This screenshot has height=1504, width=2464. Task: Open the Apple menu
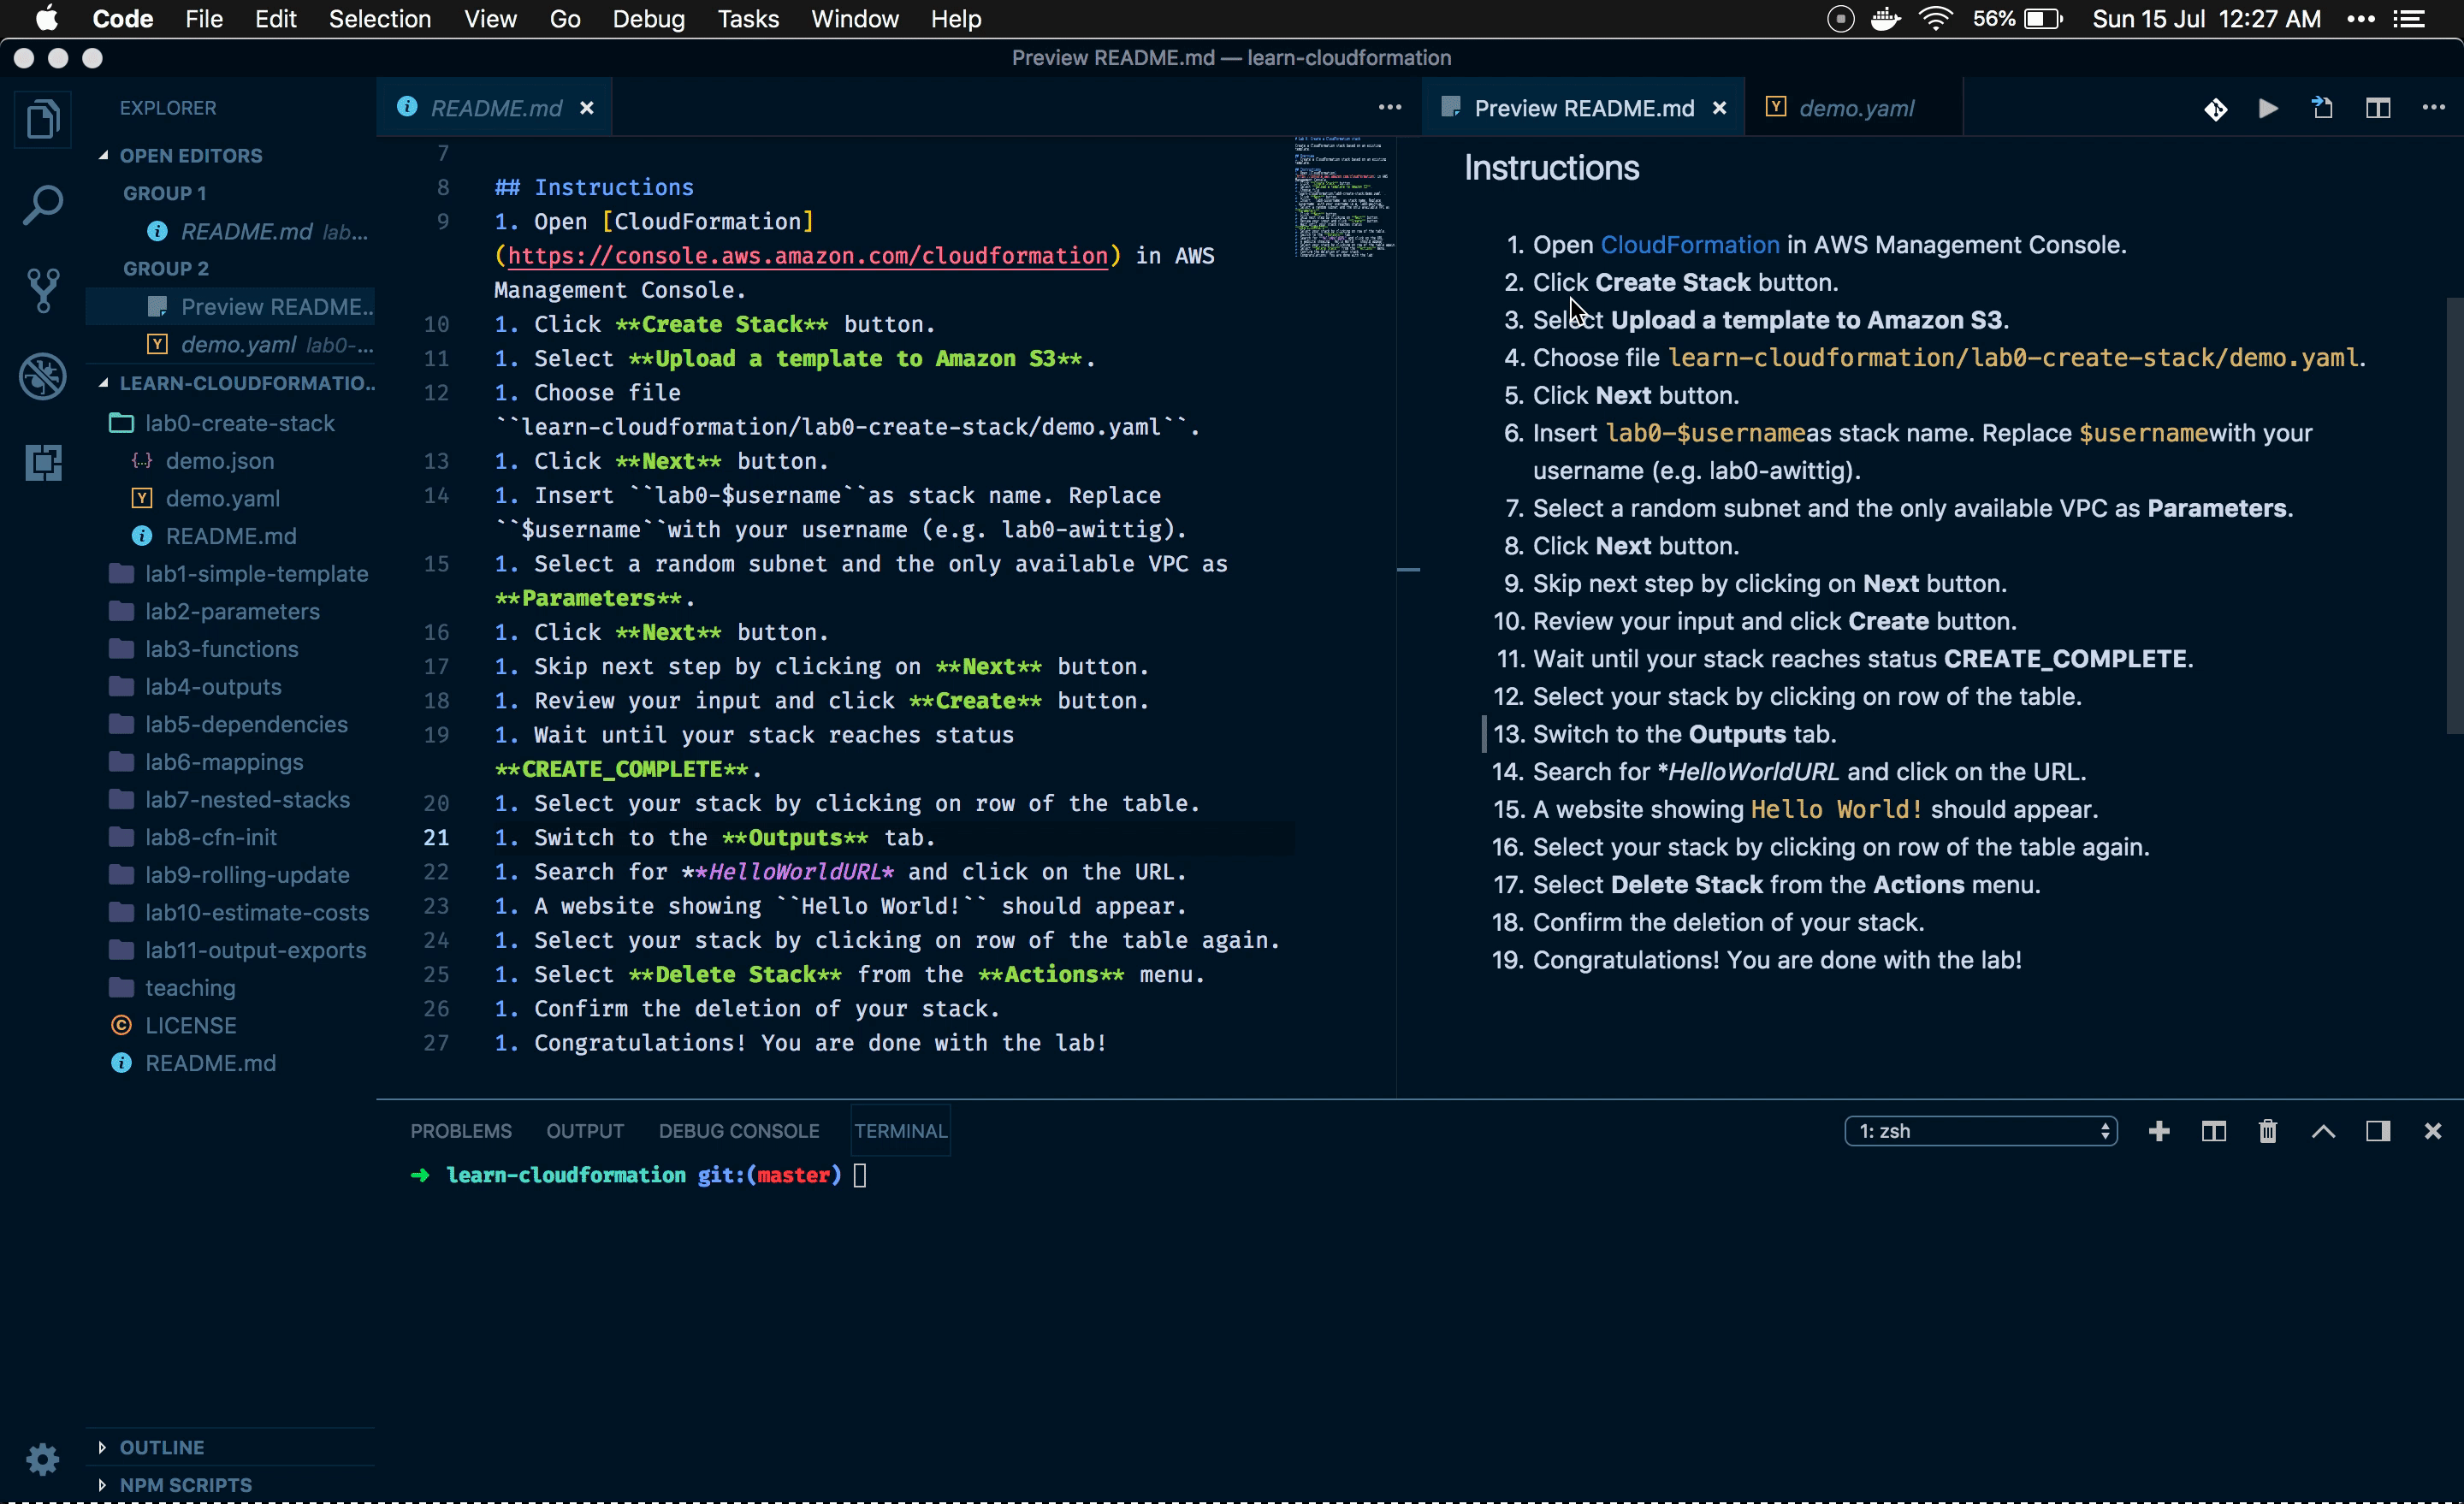point(46,19)
